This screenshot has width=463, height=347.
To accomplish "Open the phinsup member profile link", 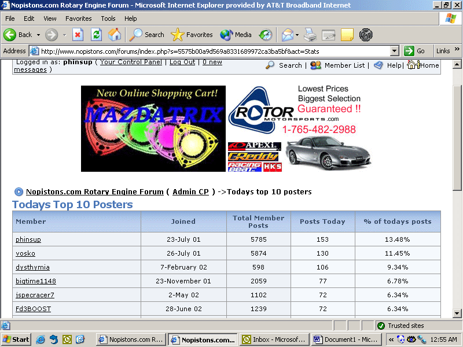I will tap(28, 239).
